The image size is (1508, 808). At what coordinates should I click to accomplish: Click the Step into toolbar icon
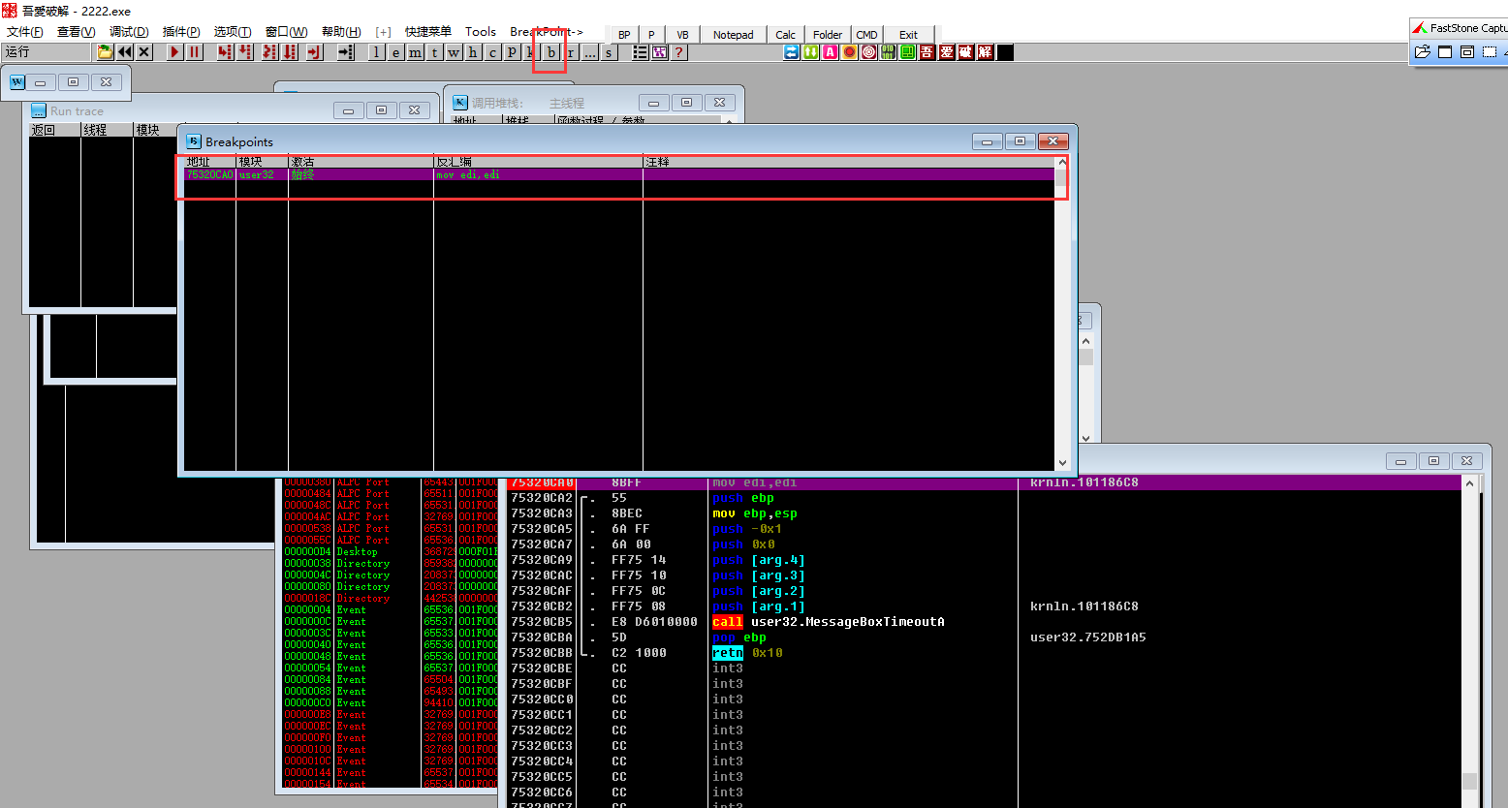pos(225,52)
